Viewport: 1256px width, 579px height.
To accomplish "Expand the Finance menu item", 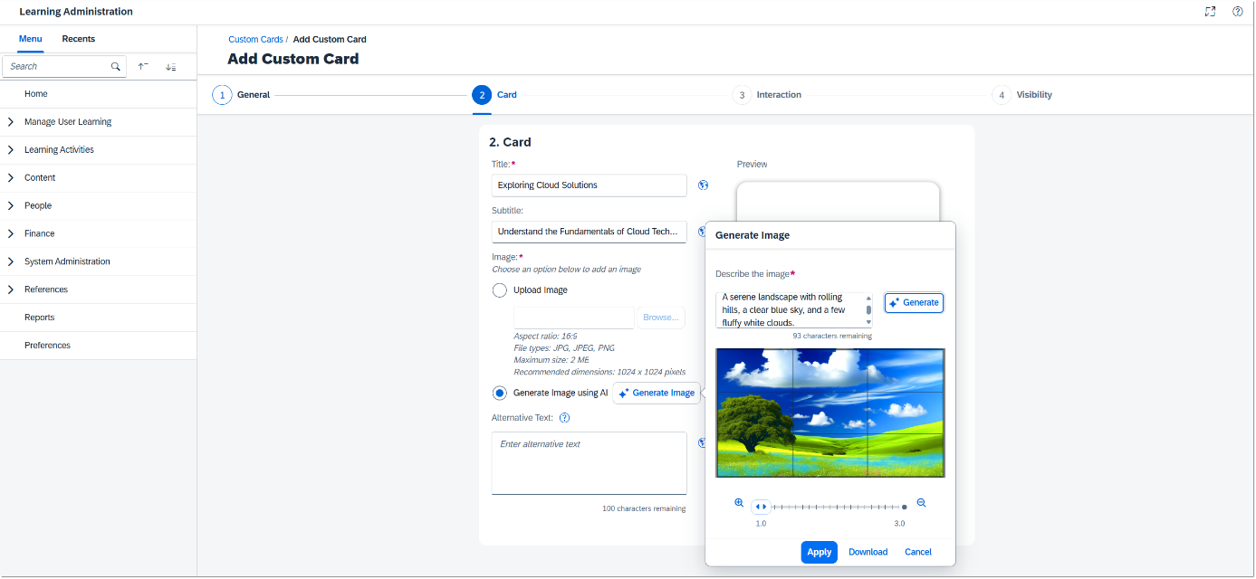I will point(11,233).
